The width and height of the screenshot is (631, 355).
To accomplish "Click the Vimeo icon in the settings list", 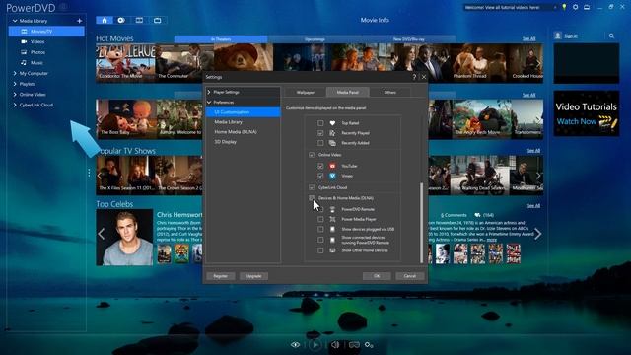I will point(332,176).
